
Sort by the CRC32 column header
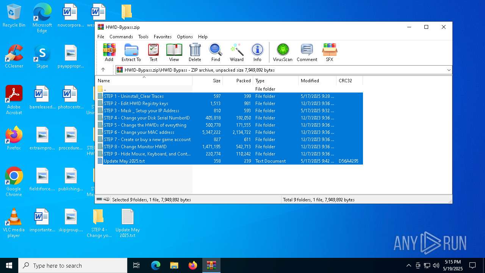tap(349, 81)
